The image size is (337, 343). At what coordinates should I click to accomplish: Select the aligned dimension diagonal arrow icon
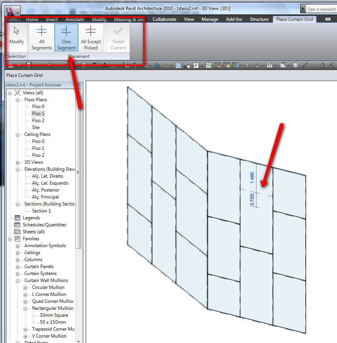(305, 65)
